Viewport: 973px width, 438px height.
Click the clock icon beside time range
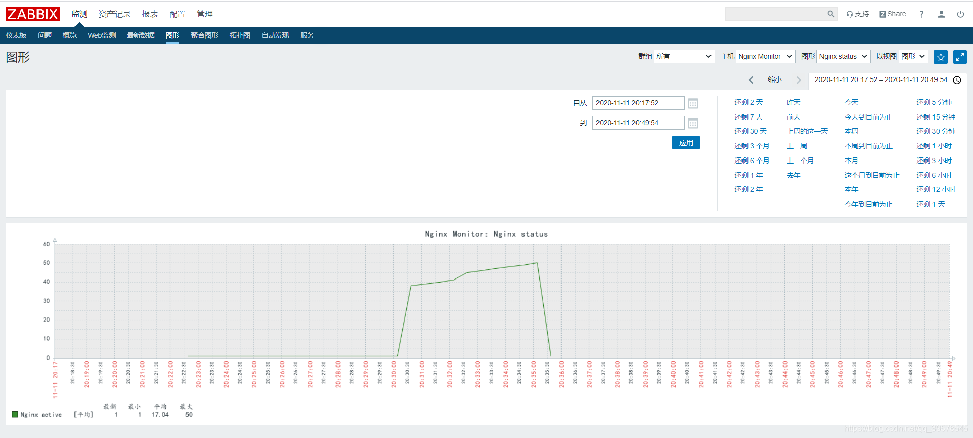(x=957, y=80)
